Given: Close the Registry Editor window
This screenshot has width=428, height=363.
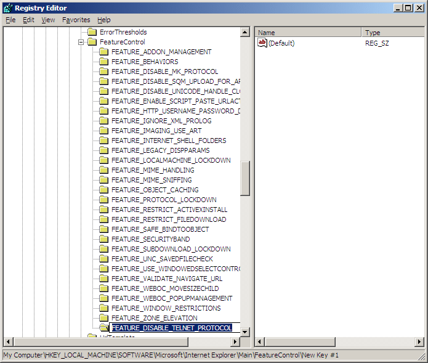Looking at the screenshot, I should [419, 8].
